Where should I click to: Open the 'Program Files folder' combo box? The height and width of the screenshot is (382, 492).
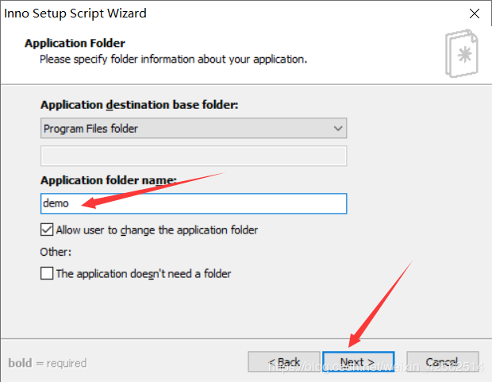pyautogui.click(x=193, y=128)
